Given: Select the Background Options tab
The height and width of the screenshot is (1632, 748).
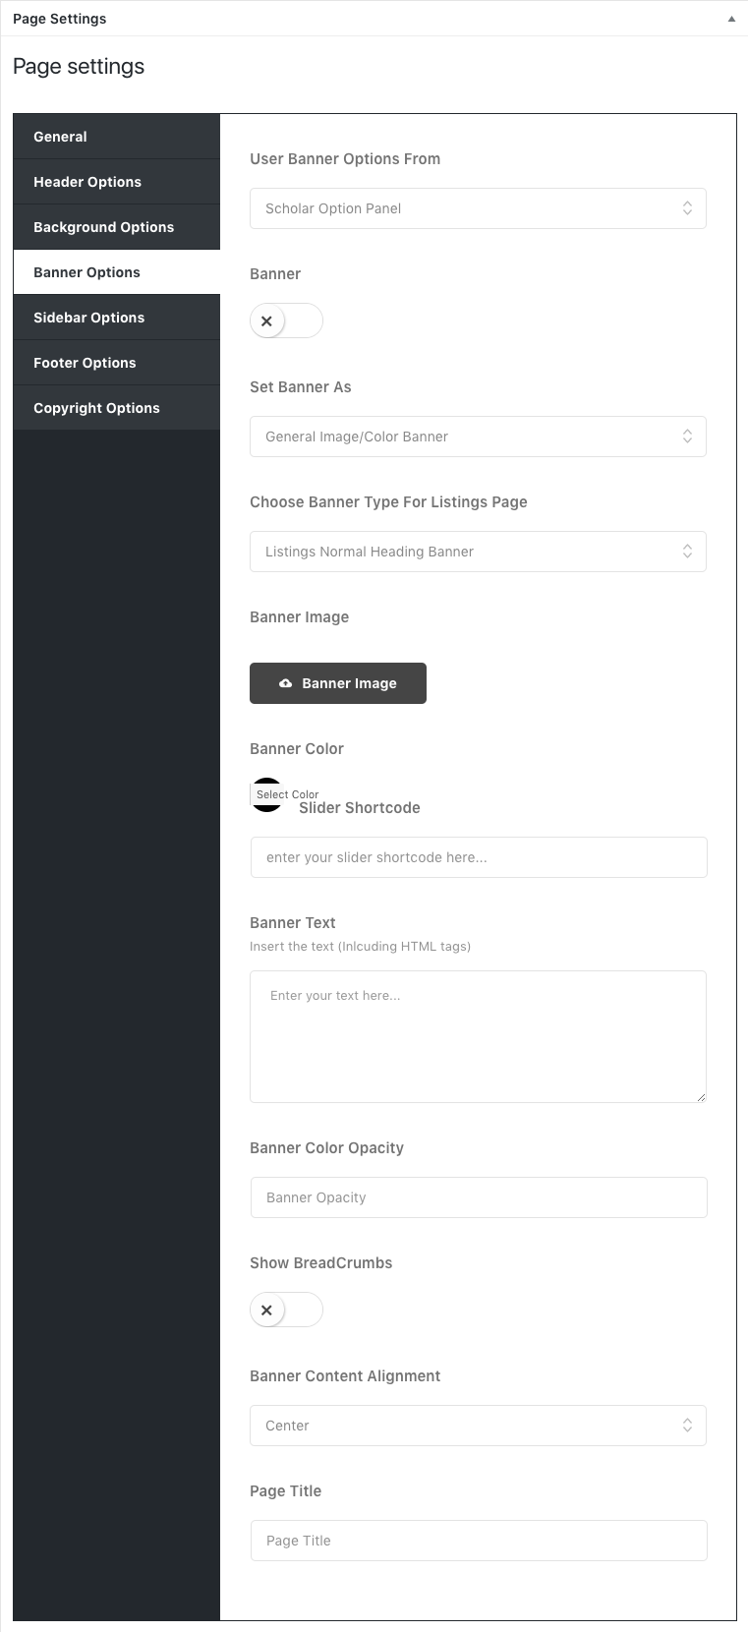Looking at the screenshot, I should (x=116, y=227).
